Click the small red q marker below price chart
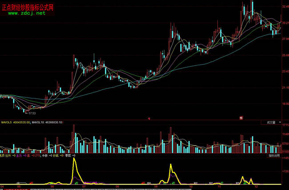The width and height of the screenshot is (289, 190). point(149,118)
